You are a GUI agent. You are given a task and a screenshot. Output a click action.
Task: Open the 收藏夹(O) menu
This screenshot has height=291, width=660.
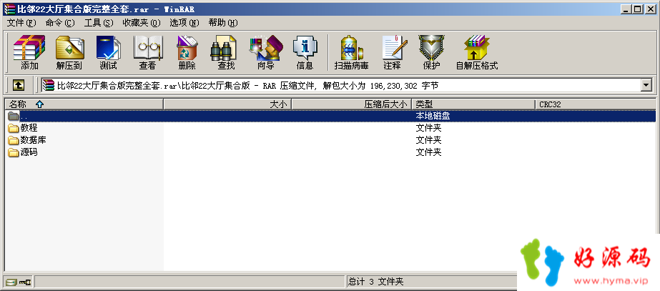[142, 23]
